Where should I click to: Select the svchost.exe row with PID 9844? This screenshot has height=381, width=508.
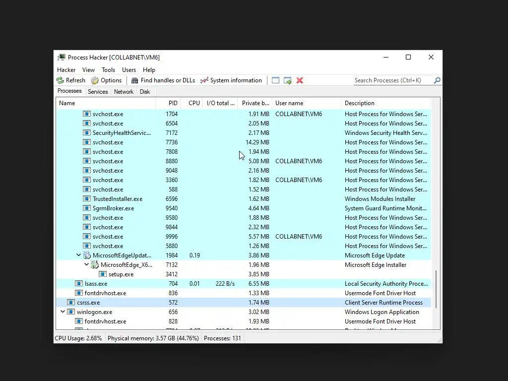click(244, 227)
